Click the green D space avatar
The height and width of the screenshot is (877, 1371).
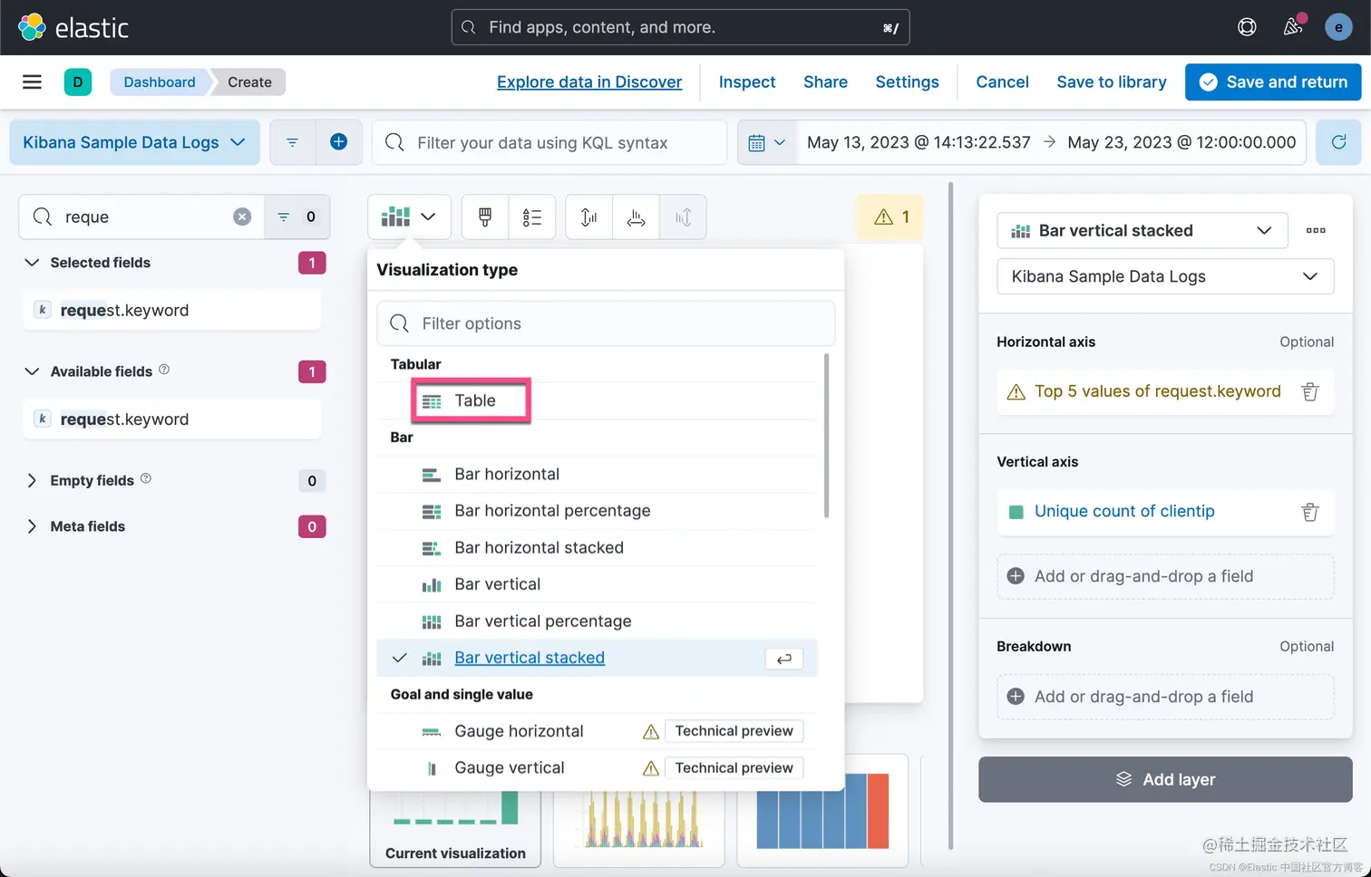click(x=78, y=82)
